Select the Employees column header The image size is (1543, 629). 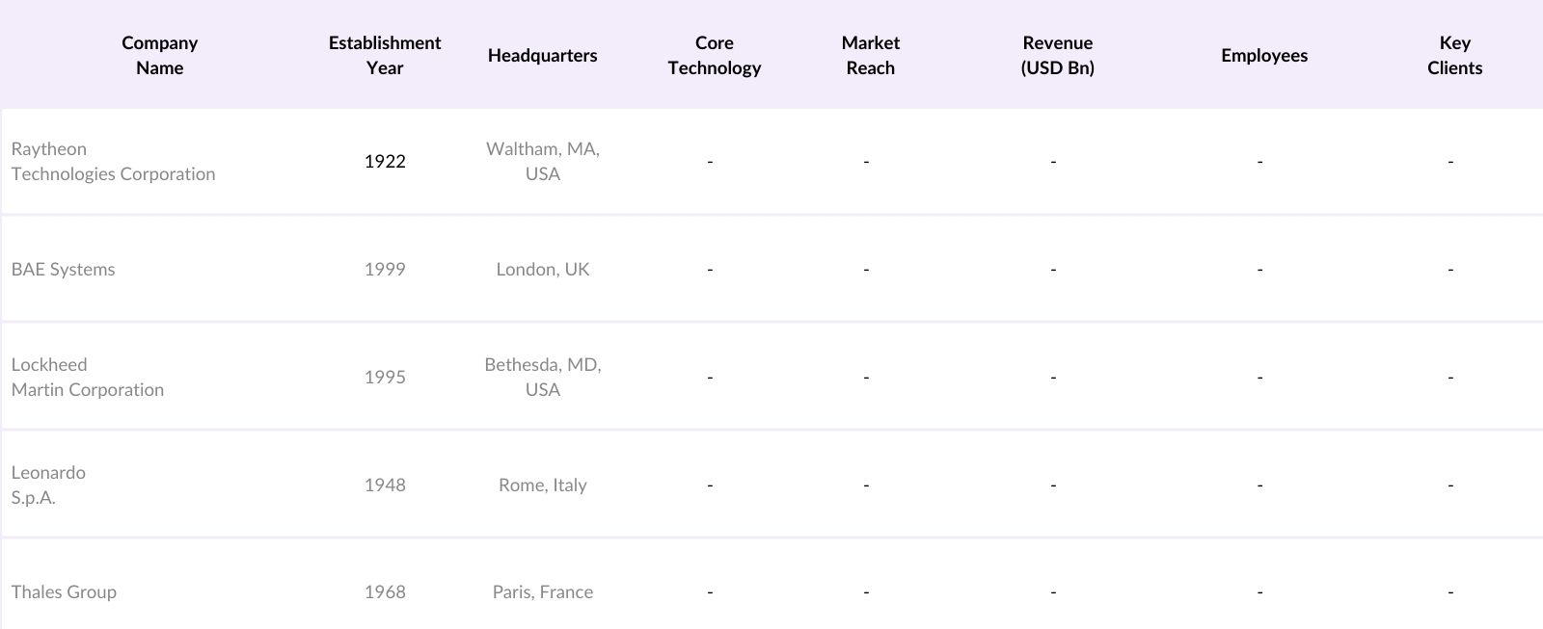pos(1264,55)
